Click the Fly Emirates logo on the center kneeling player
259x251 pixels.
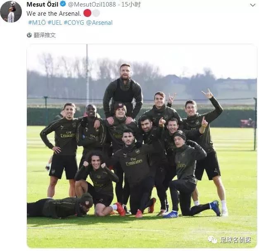pos(134,161)
